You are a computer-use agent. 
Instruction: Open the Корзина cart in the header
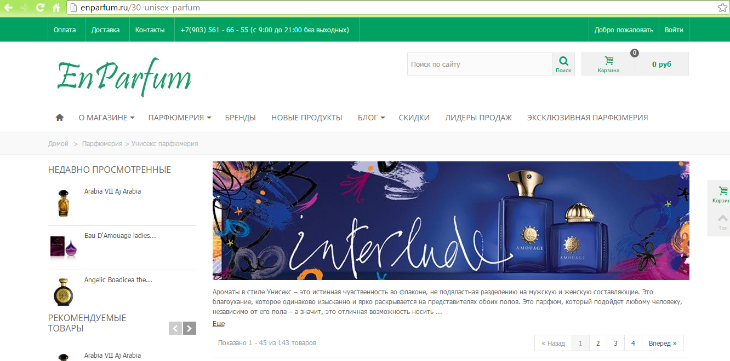[608, 64]
